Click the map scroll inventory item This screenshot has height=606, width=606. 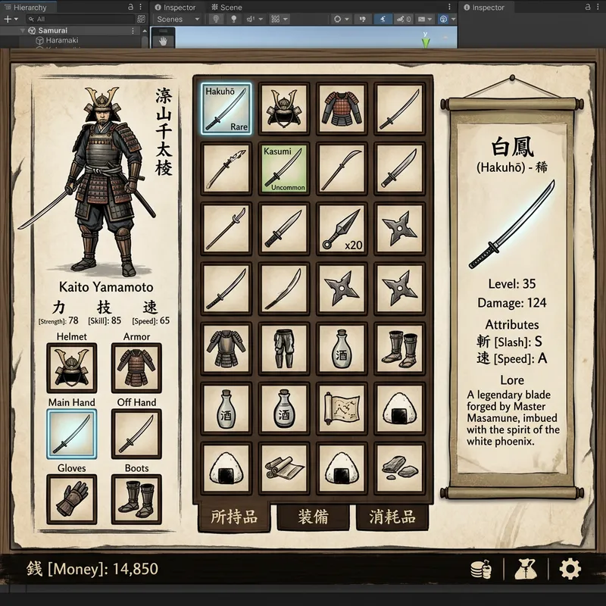point(342,408)
